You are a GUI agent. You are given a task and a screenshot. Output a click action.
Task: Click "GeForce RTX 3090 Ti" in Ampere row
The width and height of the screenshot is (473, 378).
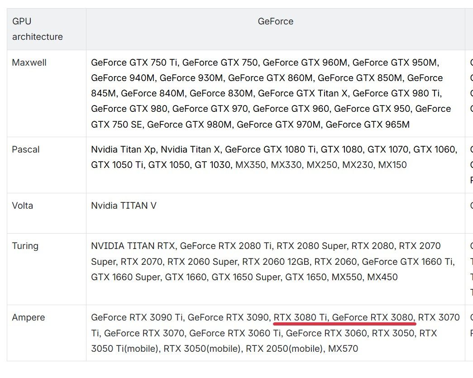click(x=137, y=317)
